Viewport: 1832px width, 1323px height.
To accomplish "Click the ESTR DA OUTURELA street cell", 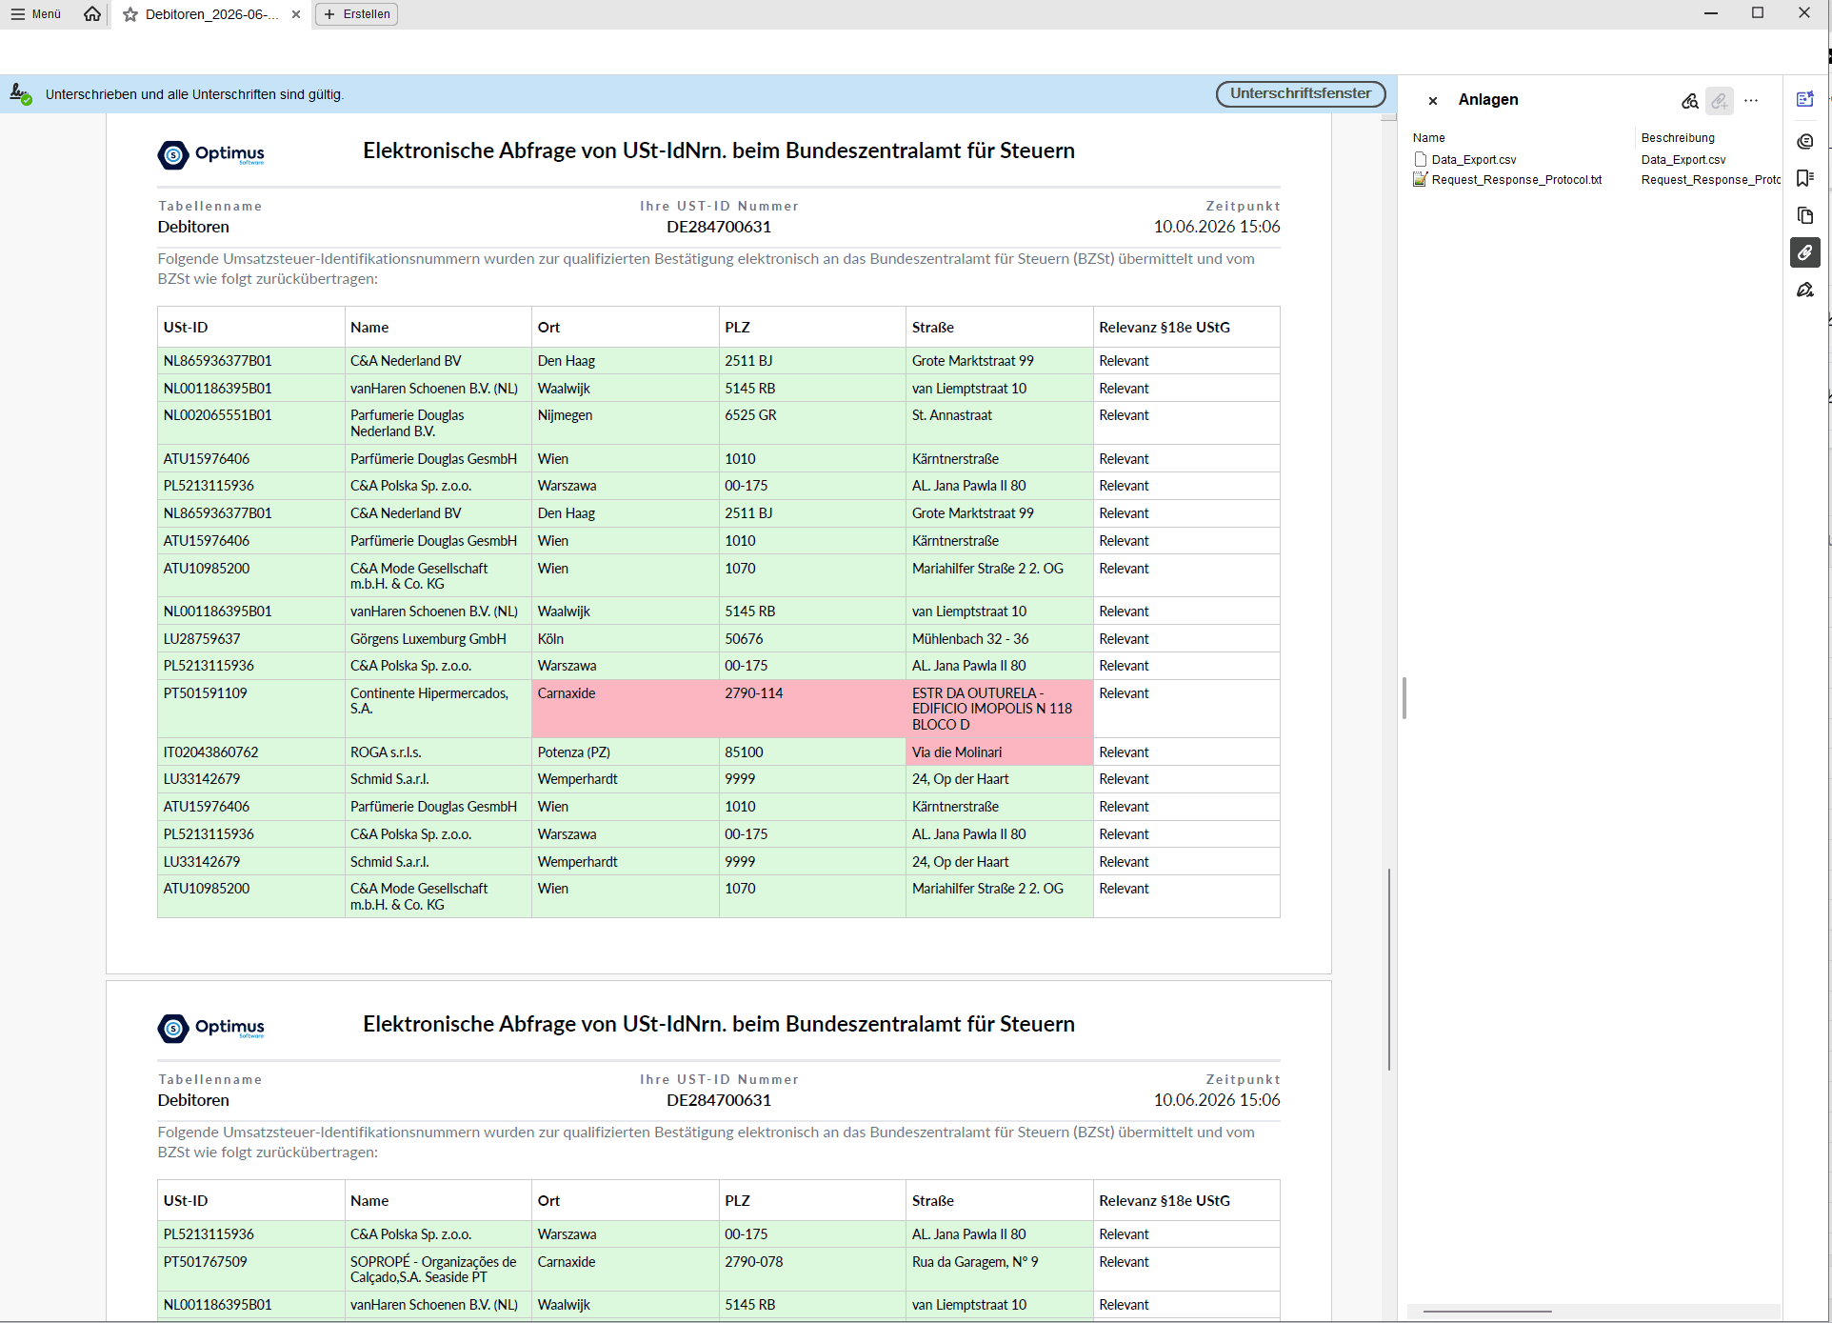I will click(999, 709).
